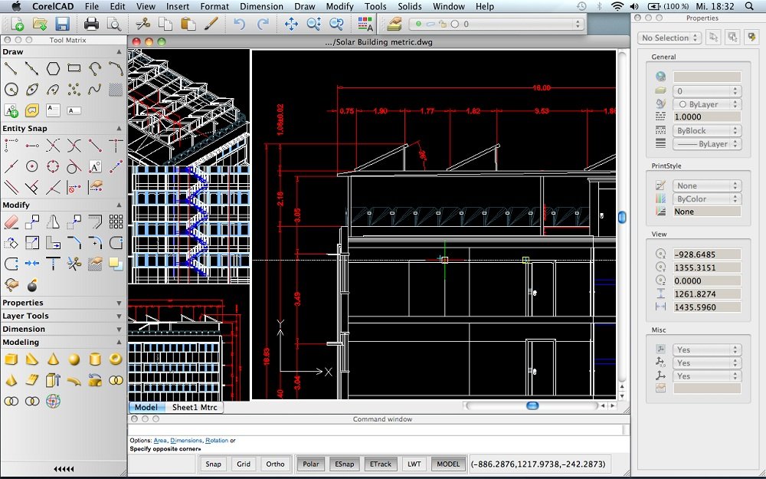Toggle Snap in the status bar
Image resolution: width=766 pixels, height=479 pixels.
tap(213, 464)
